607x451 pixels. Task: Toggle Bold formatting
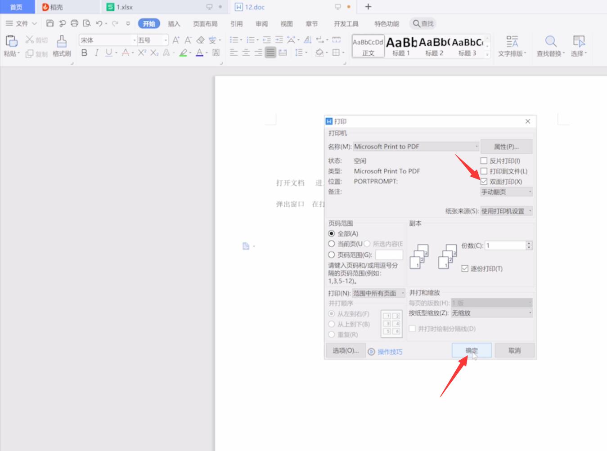pyautogui.click(x=84, y=53)
